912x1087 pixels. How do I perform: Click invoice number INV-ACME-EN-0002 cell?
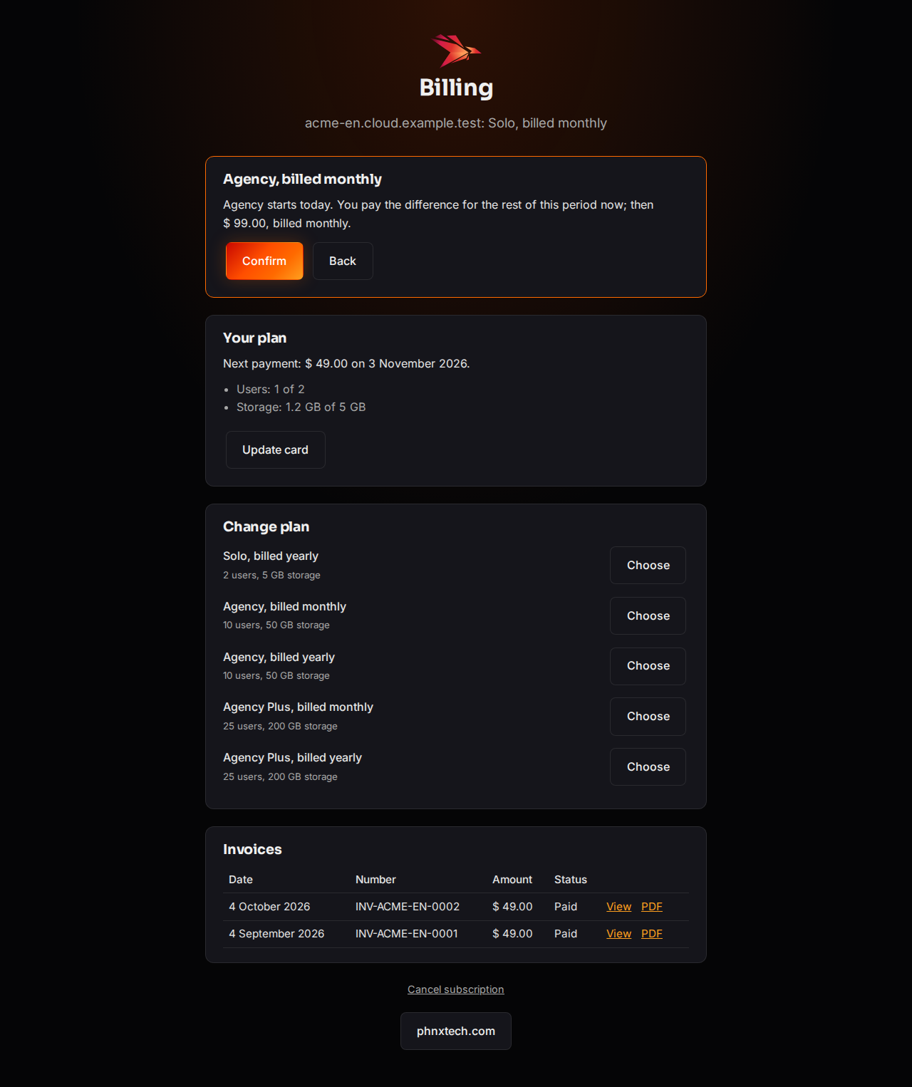tap(408, 906)
